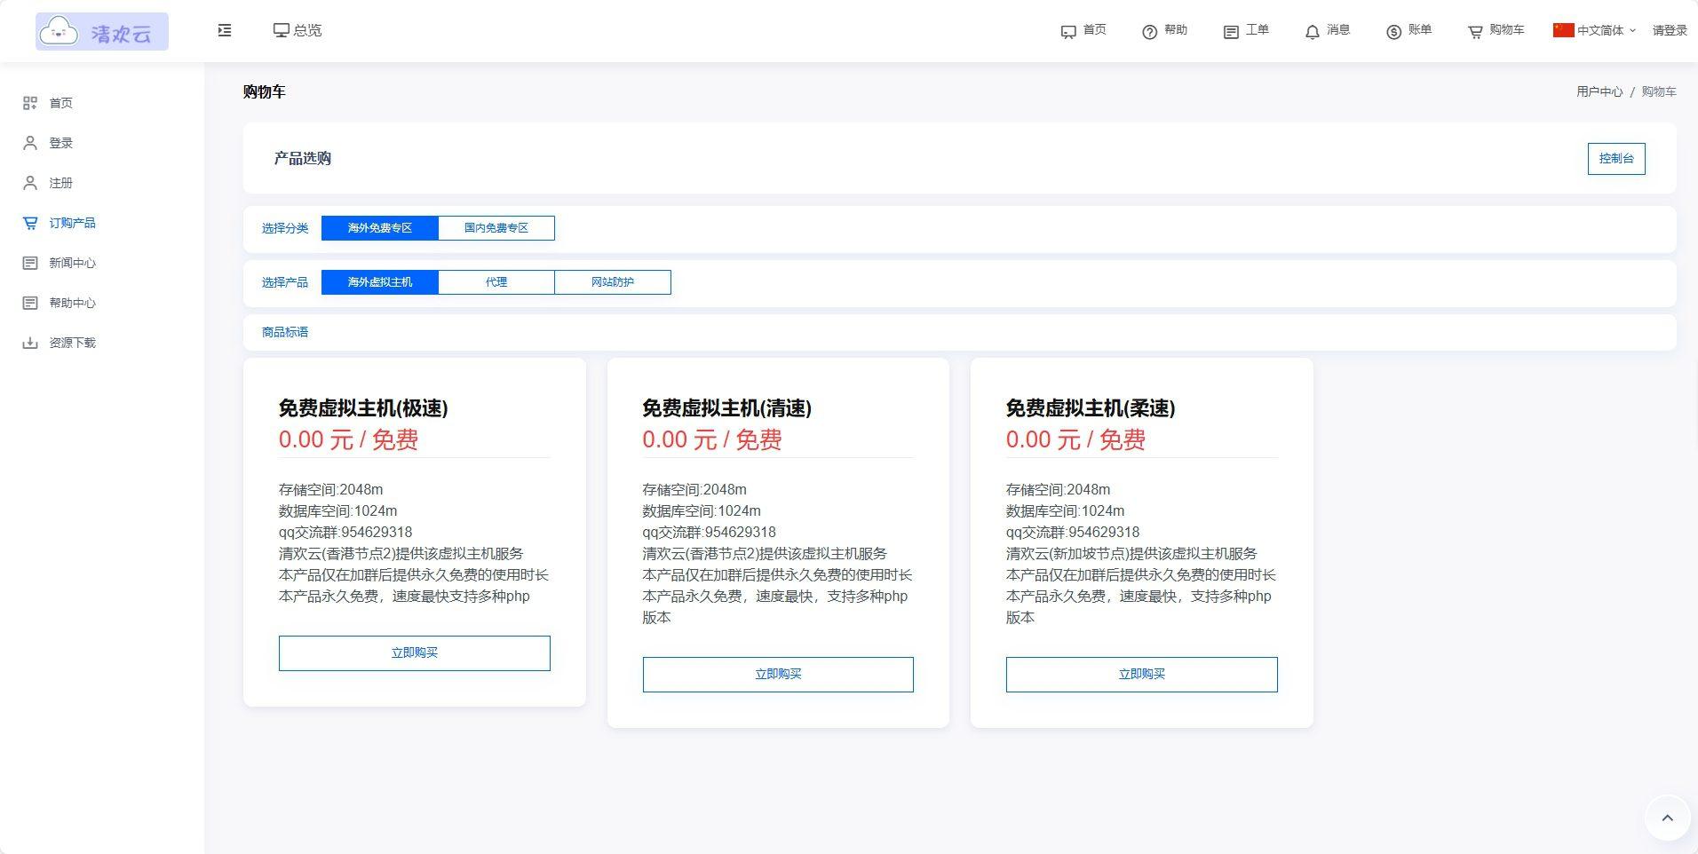Open the 中文简体 language dropdown

tap(1596, 30)
